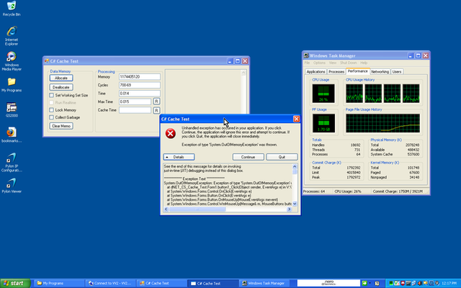The width and height of the screenshot is (461, 288).
Task: Click the up arrow of the exception text scrollbar
Action: [295, 166]
